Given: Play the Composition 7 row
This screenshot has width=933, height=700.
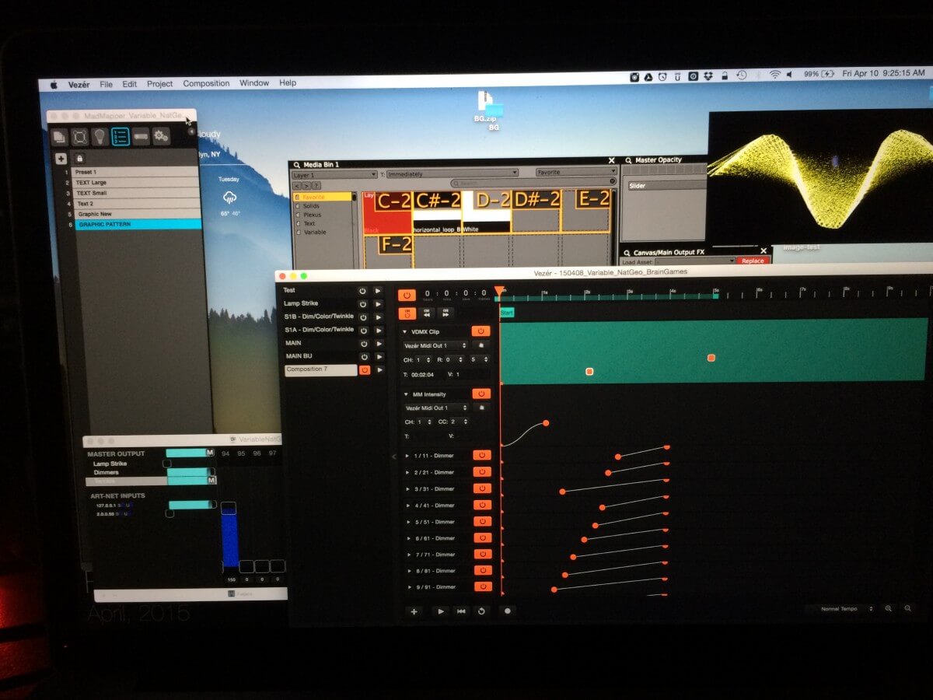Looking at the screenshot, I should [378, 370].
